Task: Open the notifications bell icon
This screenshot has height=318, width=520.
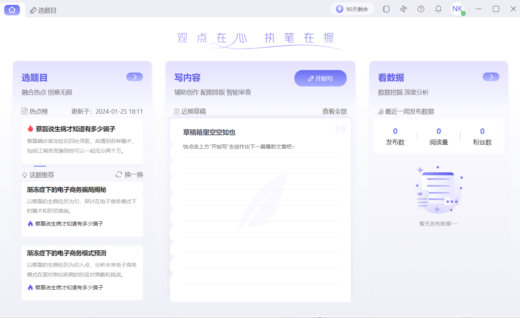Action: pyautogui.click(x=438, y=9)
